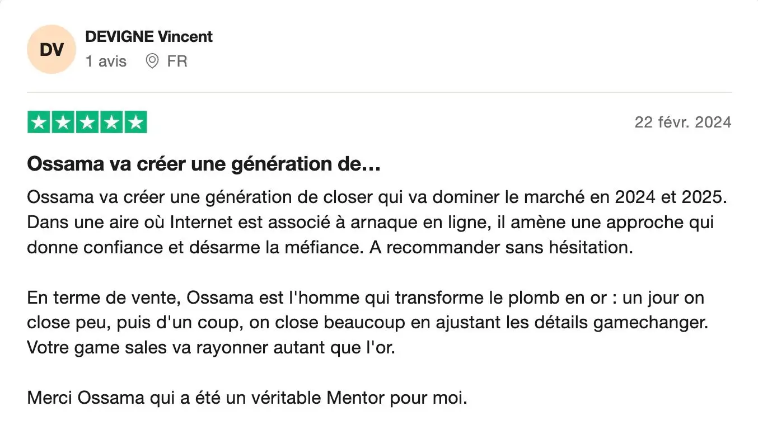Image resolution: width=758 pixels, height=425 pixels.
Task: Click the horizontal divider below the reviewer header
Action: [x=379, y=92]
